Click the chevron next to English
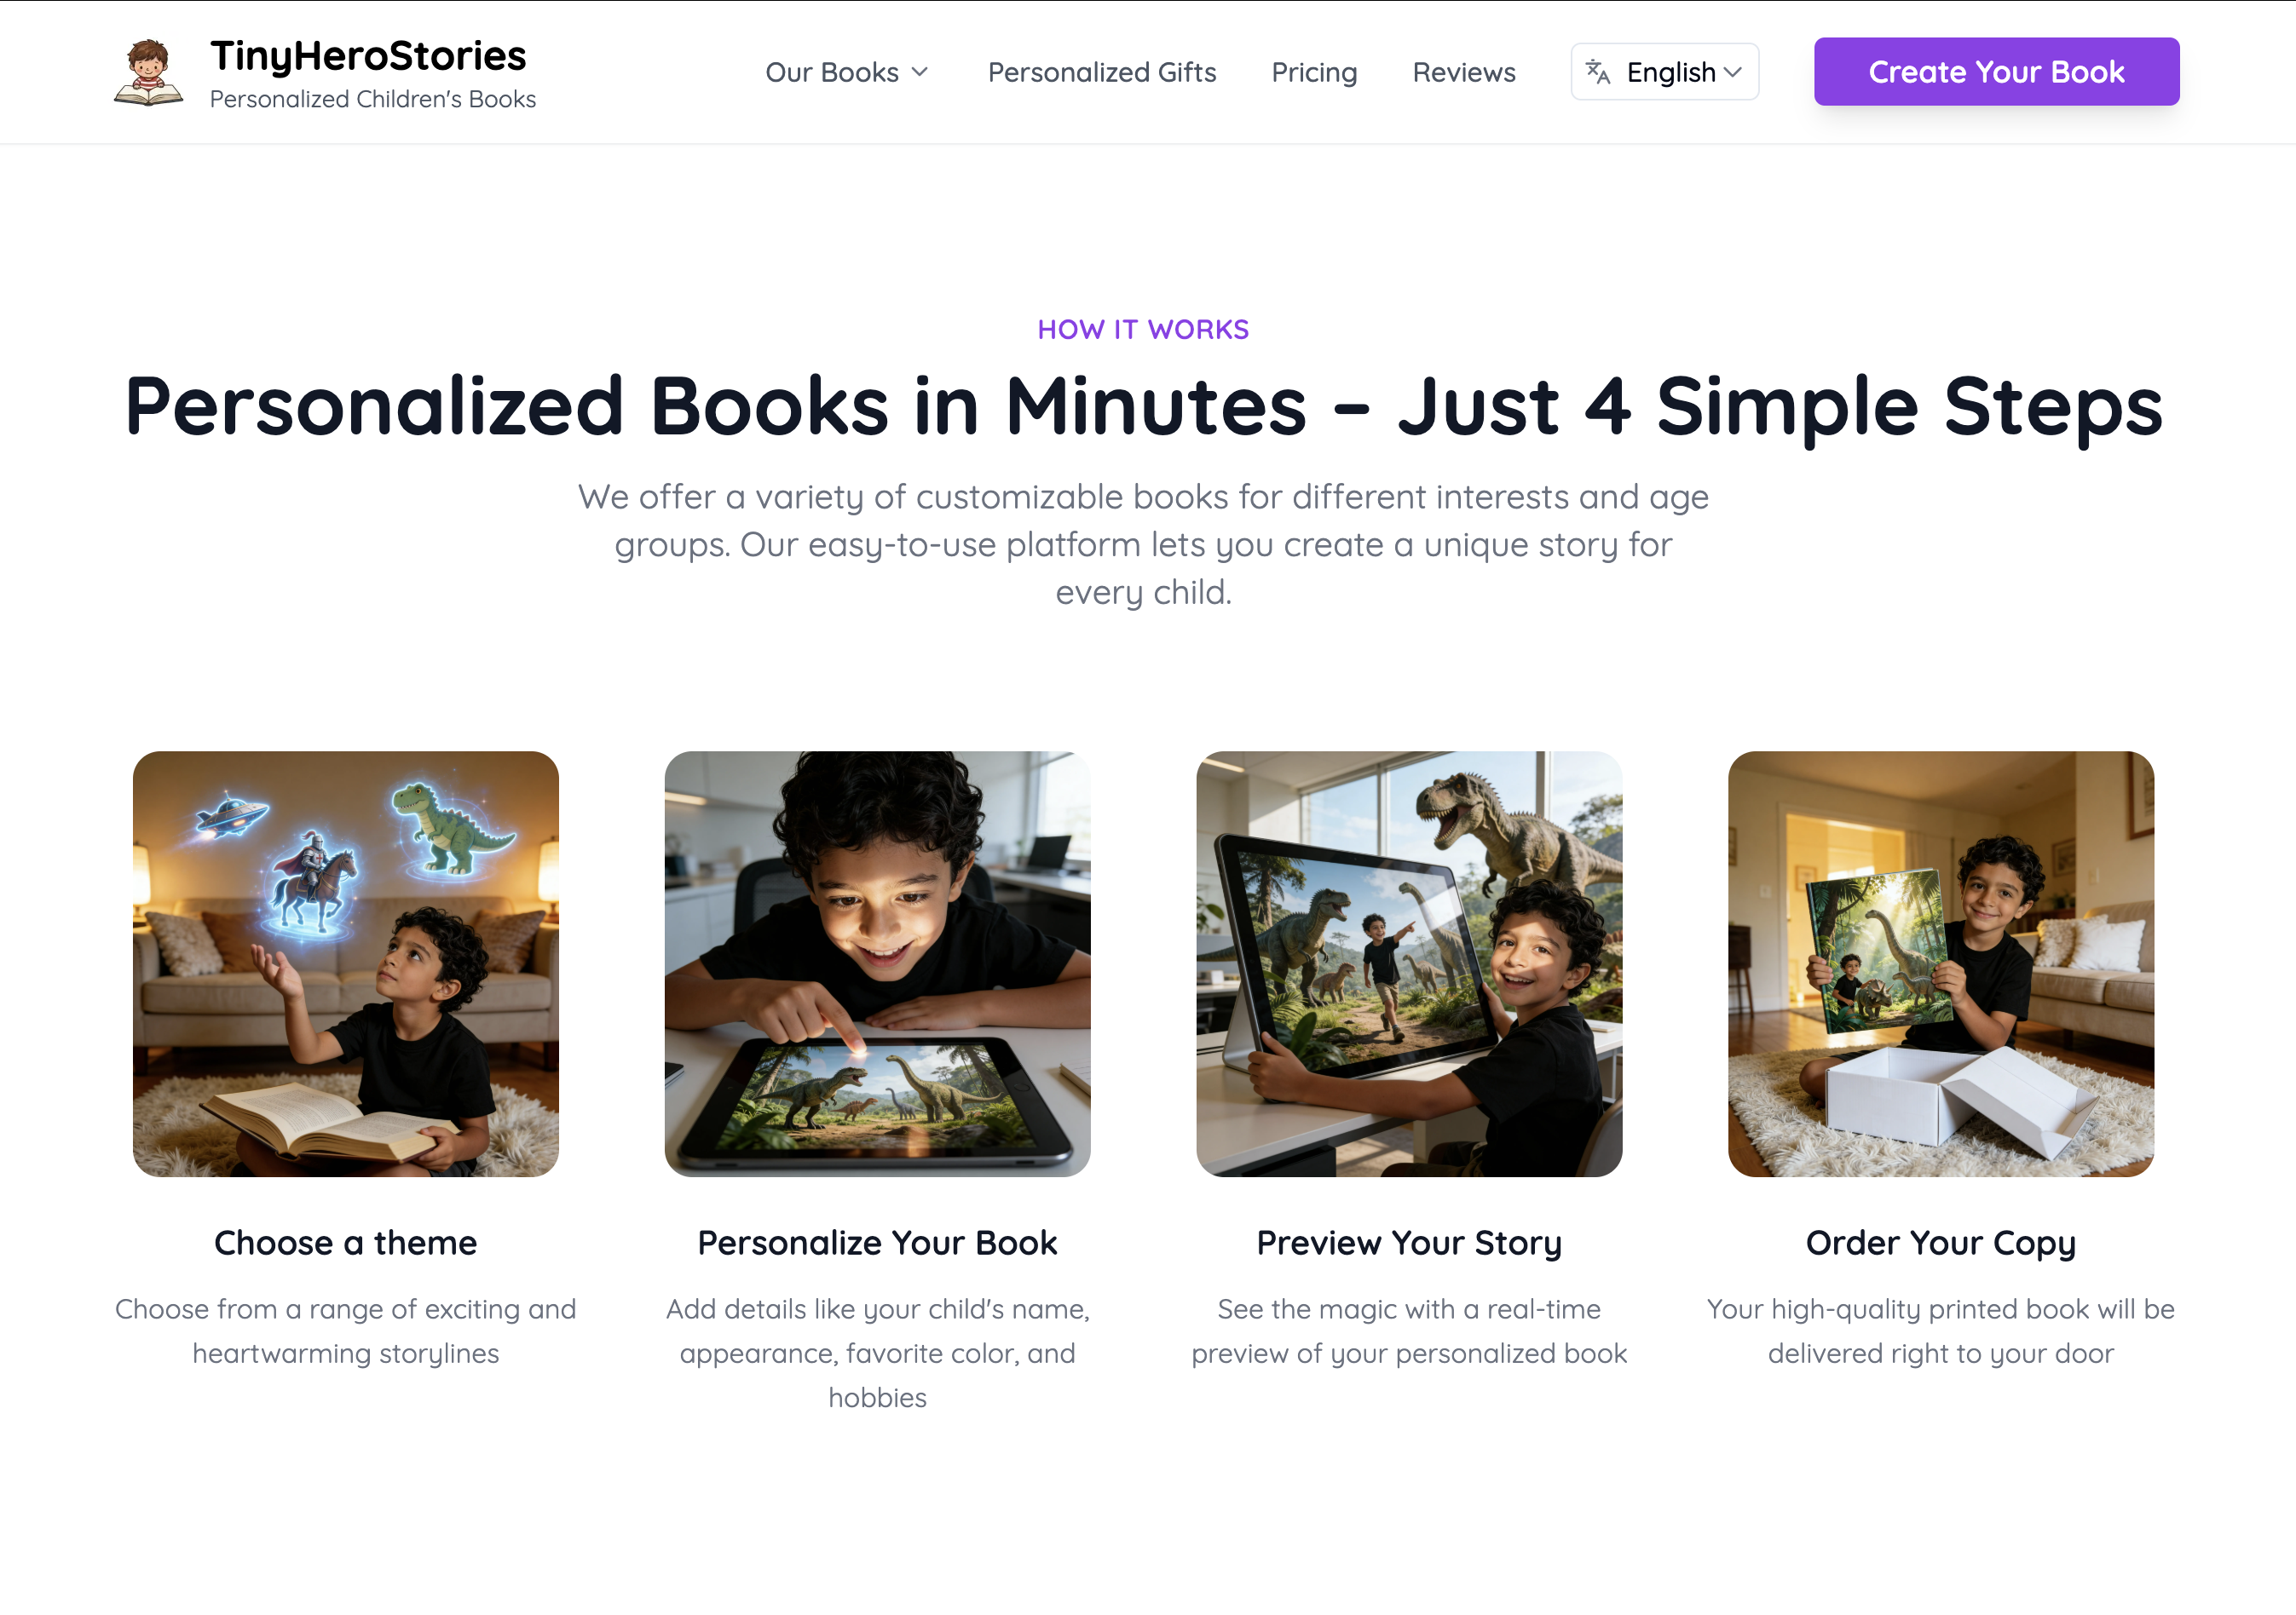 tap(1734, 72)
